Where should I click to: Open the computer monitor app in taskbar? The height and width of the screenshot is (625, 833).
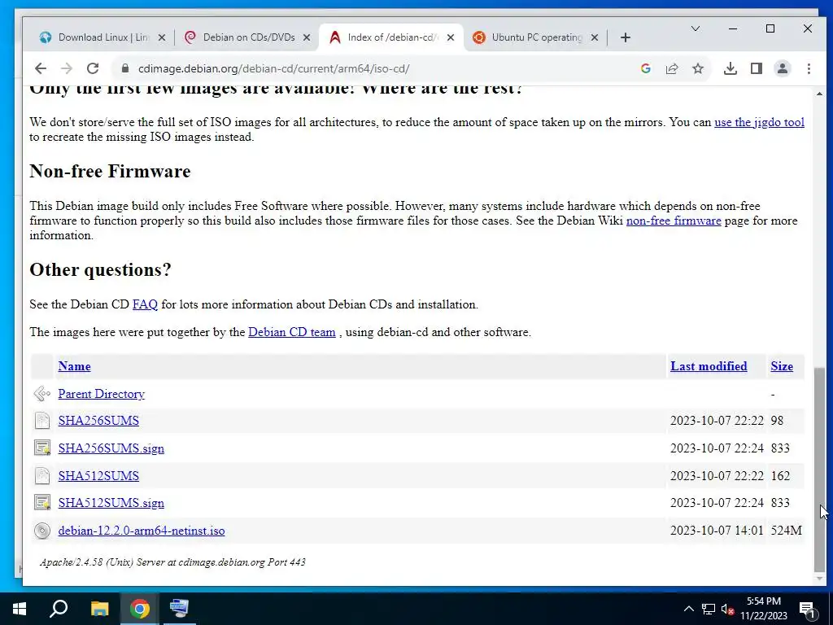(179, 609)
